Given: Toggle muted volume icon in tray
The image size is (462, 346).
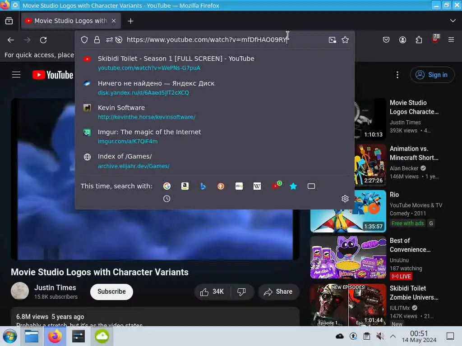Looking at the screenshot, I should (x=380, y=336).
